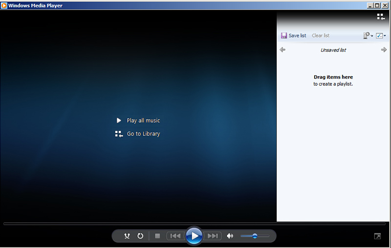Image resolution: width=391 pixels, height=248 pixels.
Task: Click the play triangle beside Play all music
Action: coord(119,121)
